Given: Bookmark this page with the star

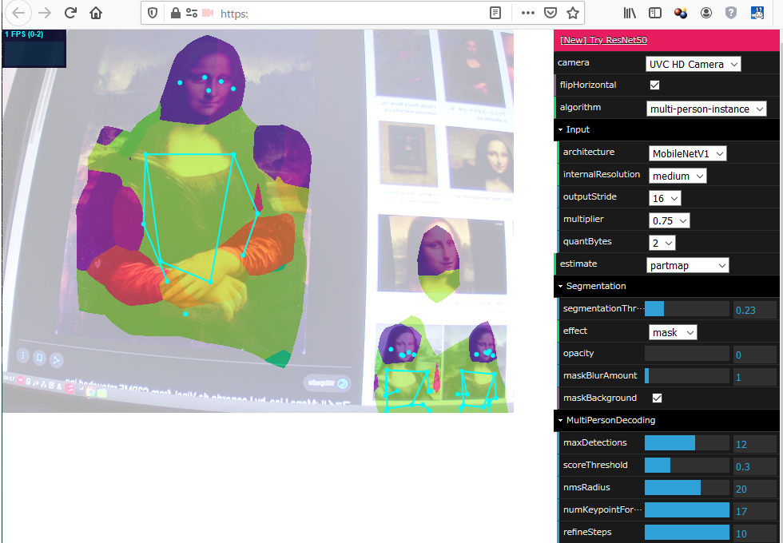Looking at the screenshot, I should click(x=573, y=13).
